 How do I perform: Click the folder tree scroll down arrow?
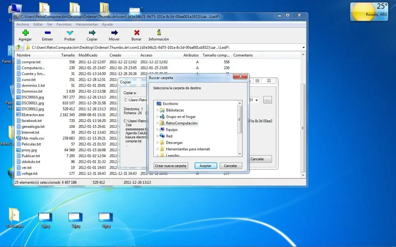[x=240, y=154]
